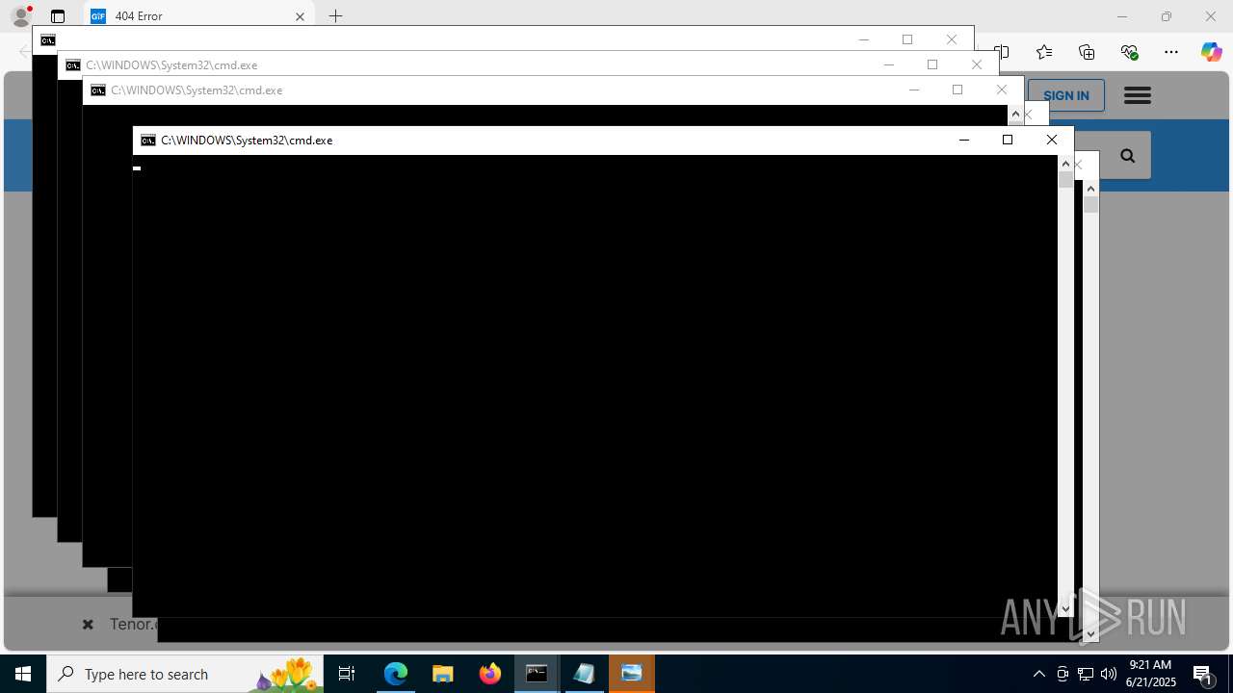Open Task View from the taskbar

pos(347,674)
